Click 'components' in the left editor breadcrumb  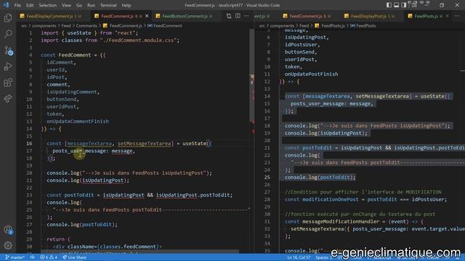44,26
